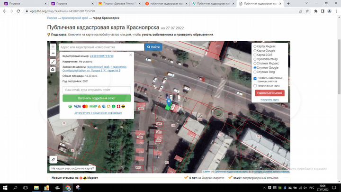
Task: Select Спутник Bing map layer
Action: [255, 72]
